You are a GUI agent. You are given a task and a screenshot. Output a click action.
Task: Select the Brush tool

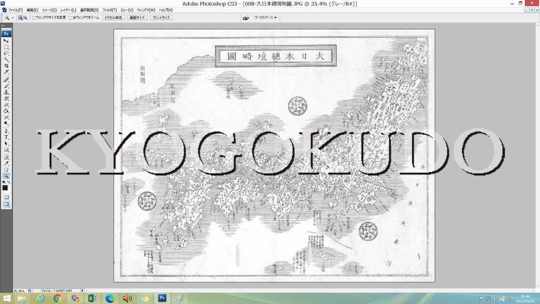pyautogui.click(x=6, y=86)
